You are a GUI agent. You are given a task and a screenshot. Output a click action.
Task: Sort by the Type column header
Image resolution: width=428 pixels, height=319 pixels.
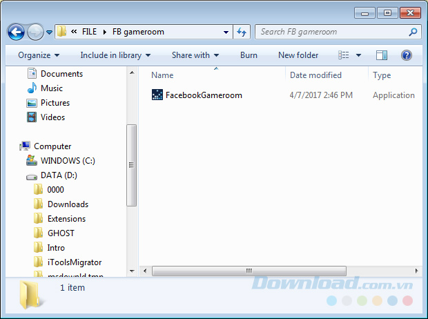pos(382,75)
